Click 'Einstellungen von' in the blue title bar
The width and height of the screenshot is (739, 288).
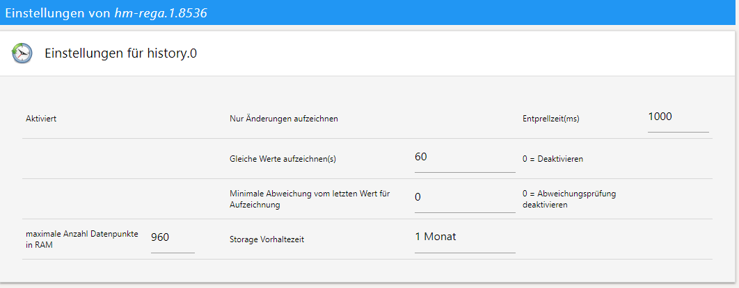(57, 12)
